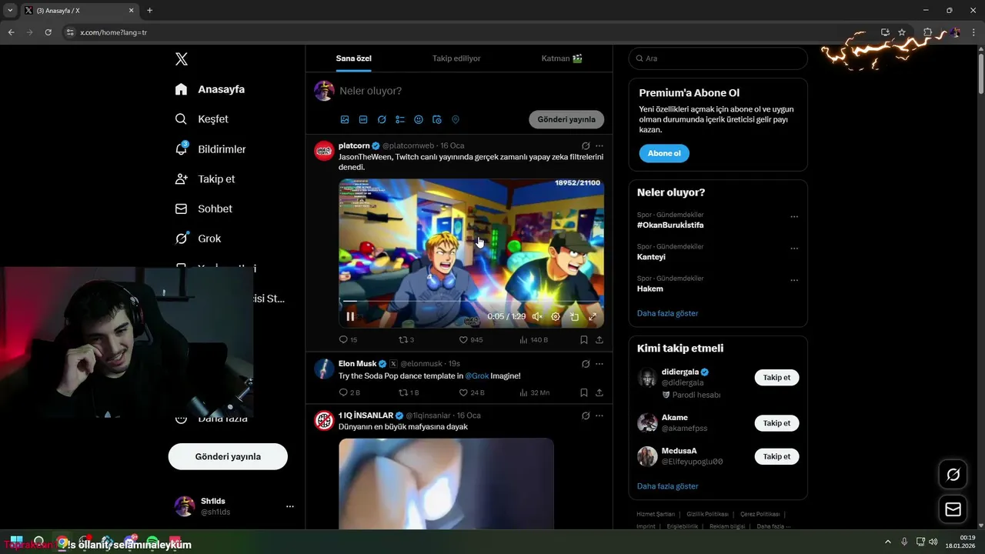Open video settings gear
Viewport: 985px width, 554px height.
tap(556, 316)
